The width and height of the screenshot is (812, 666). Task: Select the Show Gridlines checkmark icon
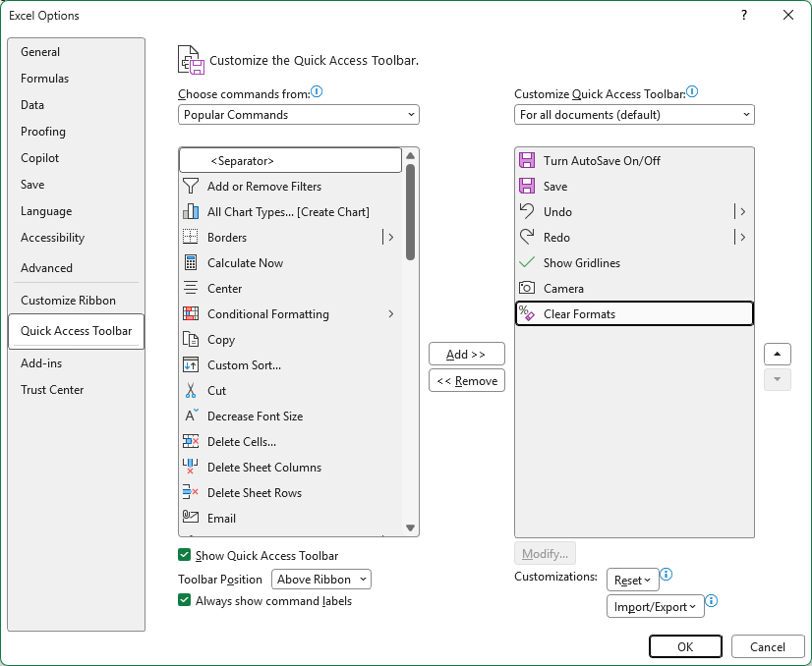[527, 262]
